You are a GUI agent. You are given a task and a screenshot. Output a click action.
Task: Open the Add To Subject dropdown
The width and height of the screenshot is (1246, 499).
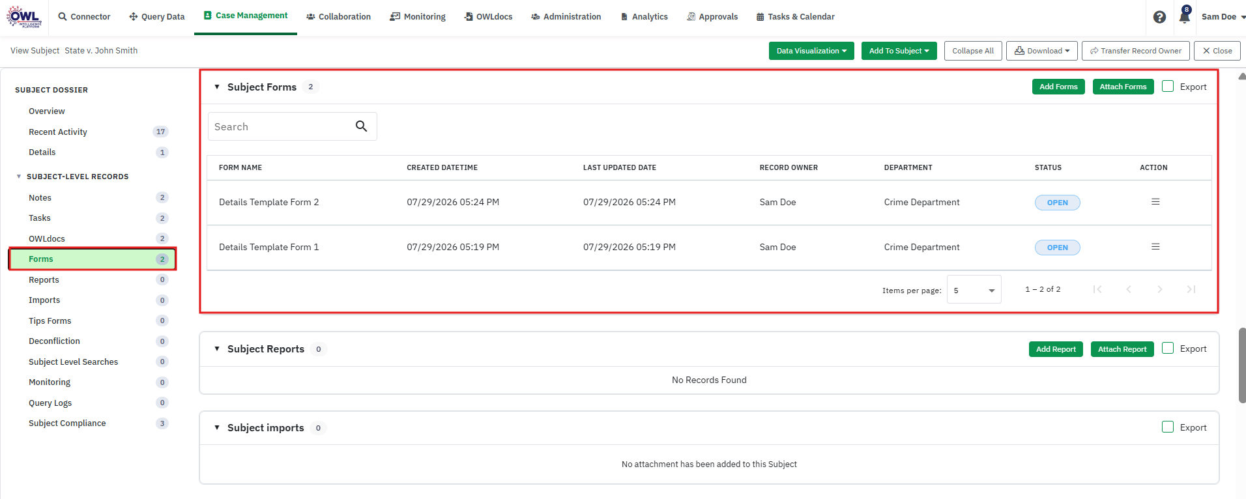click(899, 51)
